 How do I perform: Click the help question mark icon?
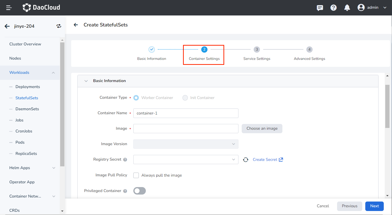coord(333,8)
